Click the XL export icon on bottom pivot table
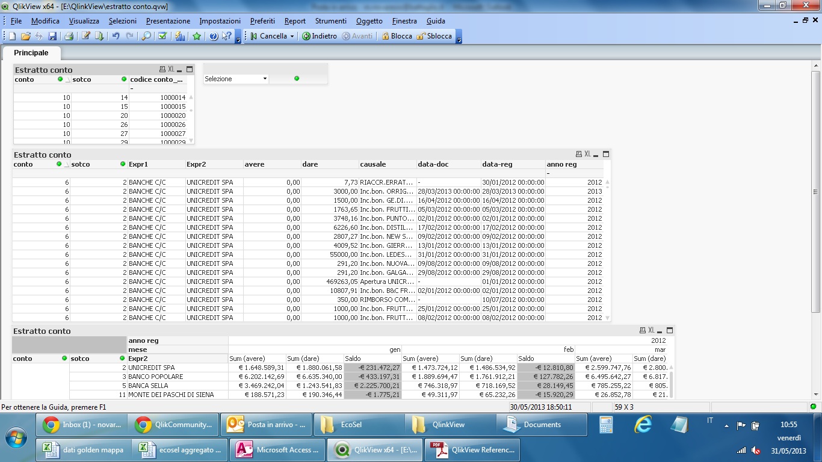Viewport: 822px width, 462px height. click(x=652, y=330)
